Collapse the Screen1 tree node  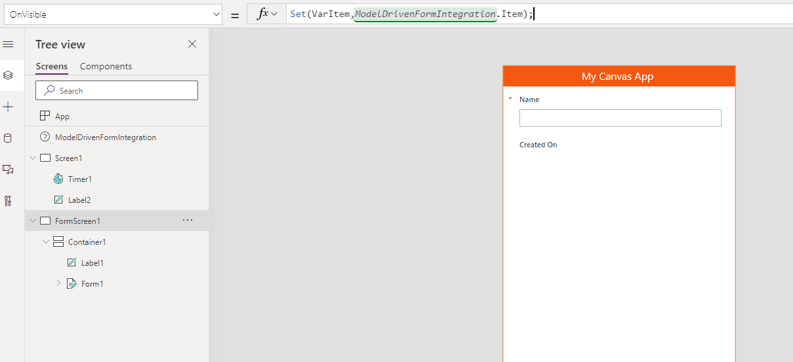coord(33,158)
